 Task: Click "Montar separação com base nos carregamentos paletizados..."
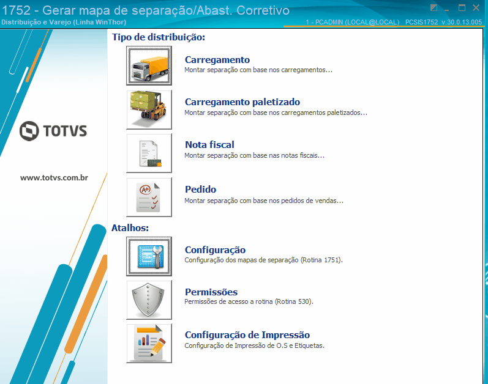coord(276,113)
